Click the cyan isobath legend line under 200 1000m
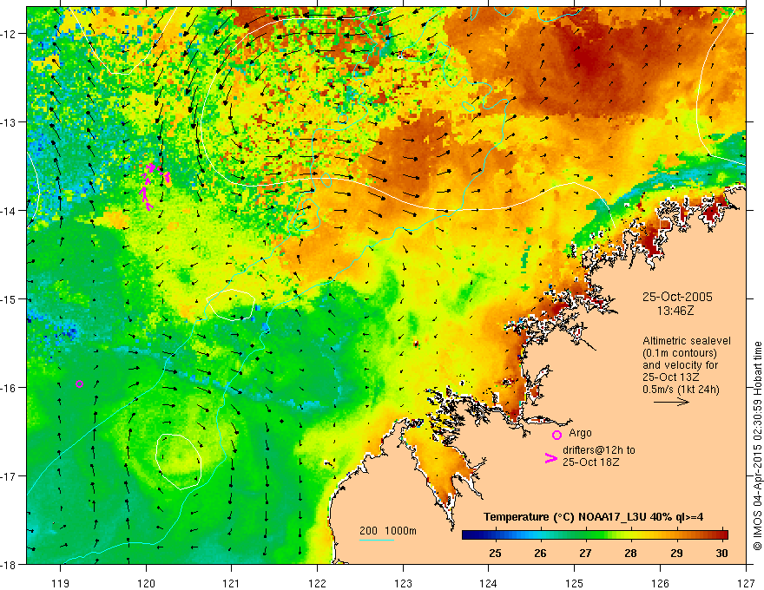 (x=377, y=540)
